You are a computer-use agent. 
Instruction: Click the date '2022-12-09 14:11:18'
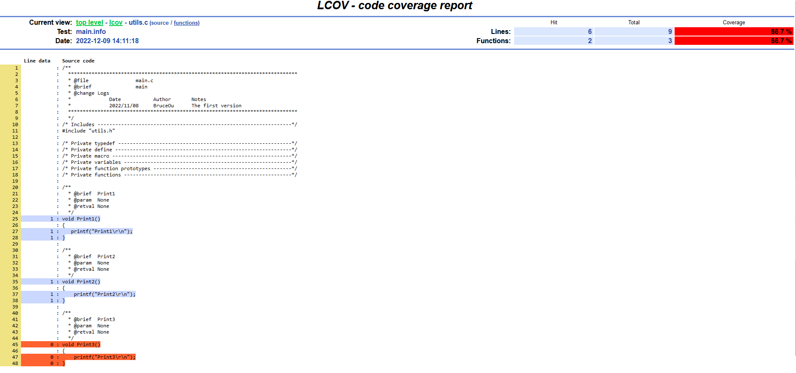(x=107, y=41)
